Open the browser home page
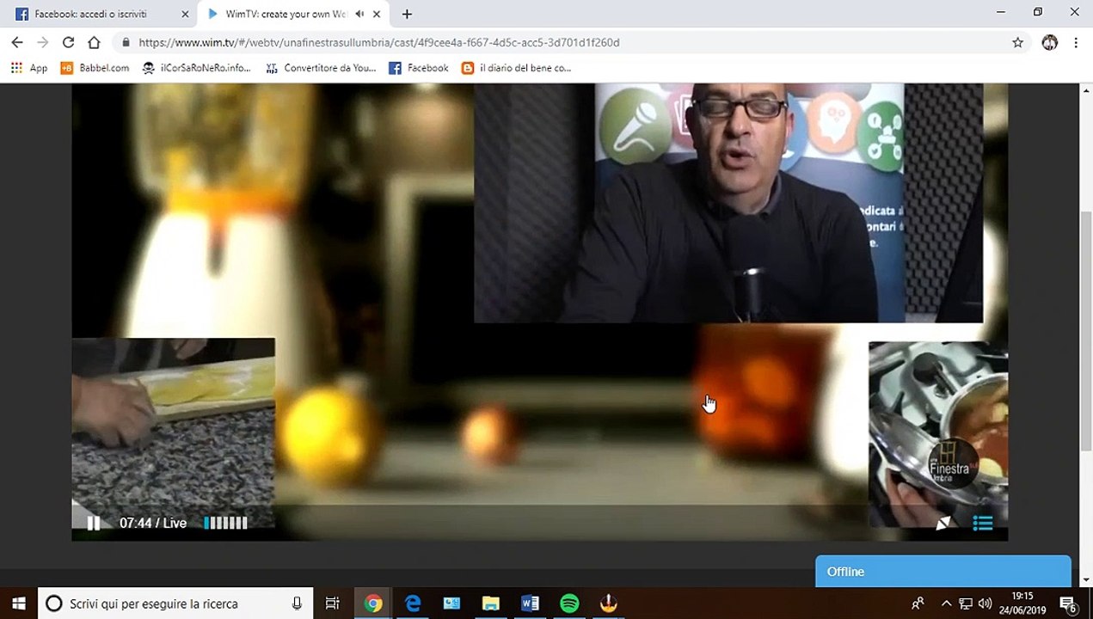The image size is (1093, 619). (x=95, y=42)
